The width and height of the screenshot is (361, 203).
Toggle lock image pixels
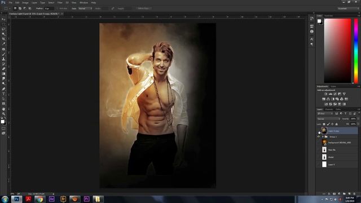coord(328,124)
